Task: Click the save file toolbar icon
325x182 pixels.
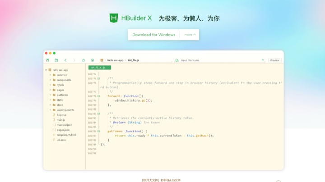Action: (x=56, y=60)
